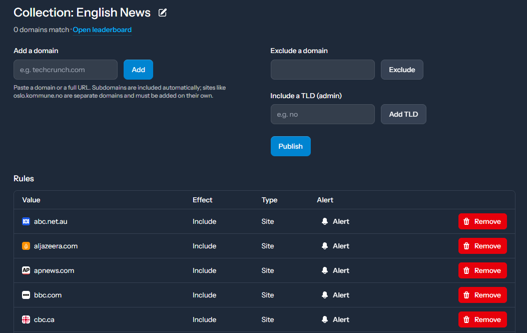The height and width of the screenshot is (333, 527).
Task: Click the Effect column header
Action: coord(202,200)
